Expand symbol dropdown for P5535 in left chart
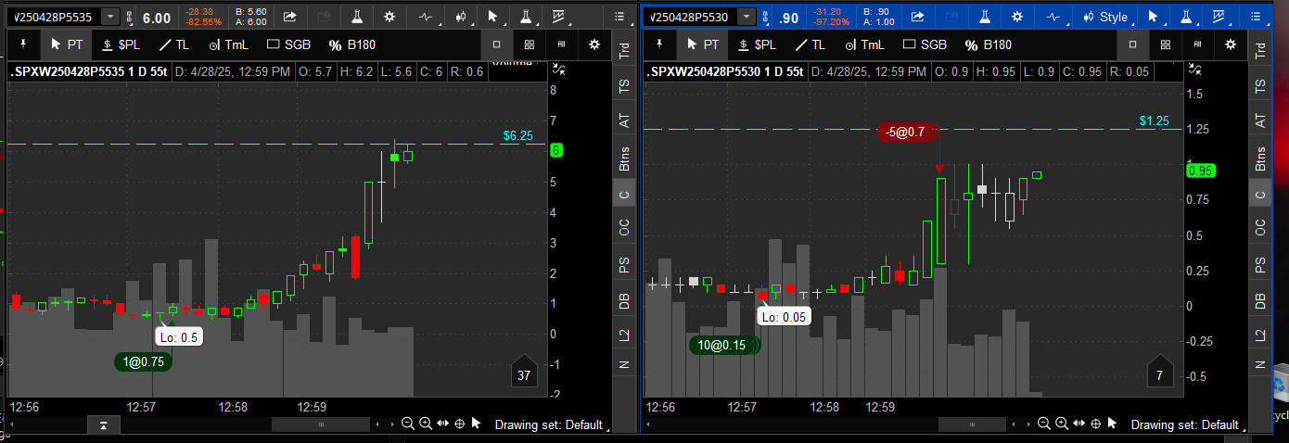 click(110, 17)
